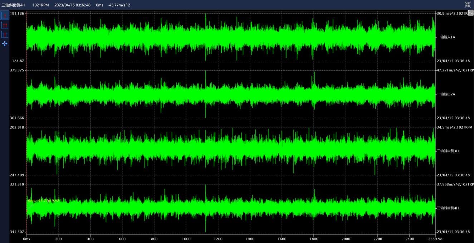Select the 一轴输出2A channel label
The height and width of the screenshot is (243, 474).
446,94
